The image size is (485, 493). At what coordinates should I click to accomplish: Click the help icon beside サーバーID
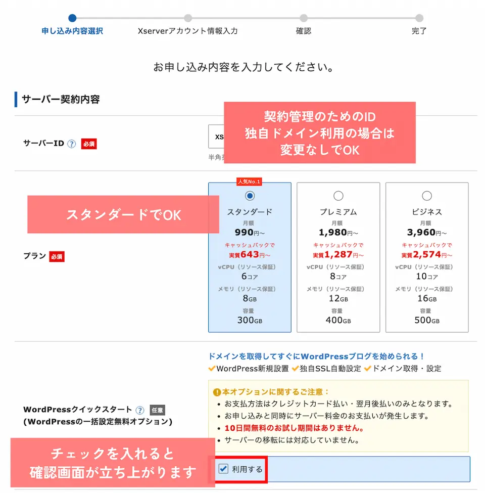coord(72,144)
